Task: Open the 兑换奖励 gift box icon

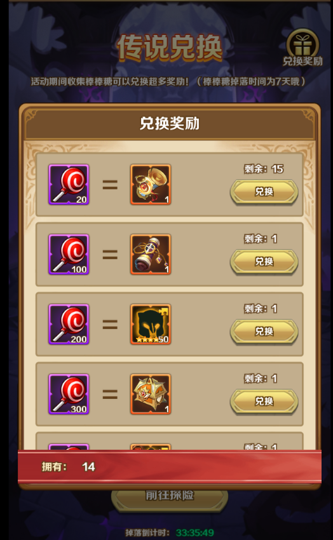Action: click(302, 48)
